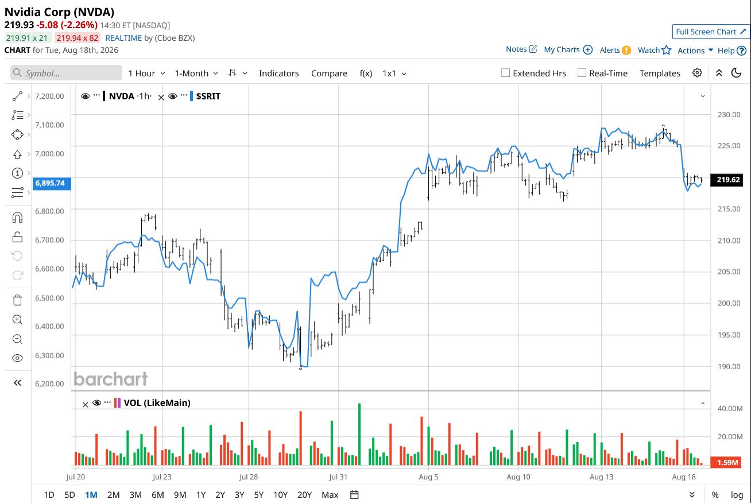The image size is (751, 503).
Task: Pick the up-arrow marker tool
Action: click(17, 154)
